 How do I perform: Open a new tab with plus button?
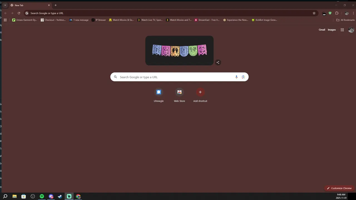(x=56, y=5)
